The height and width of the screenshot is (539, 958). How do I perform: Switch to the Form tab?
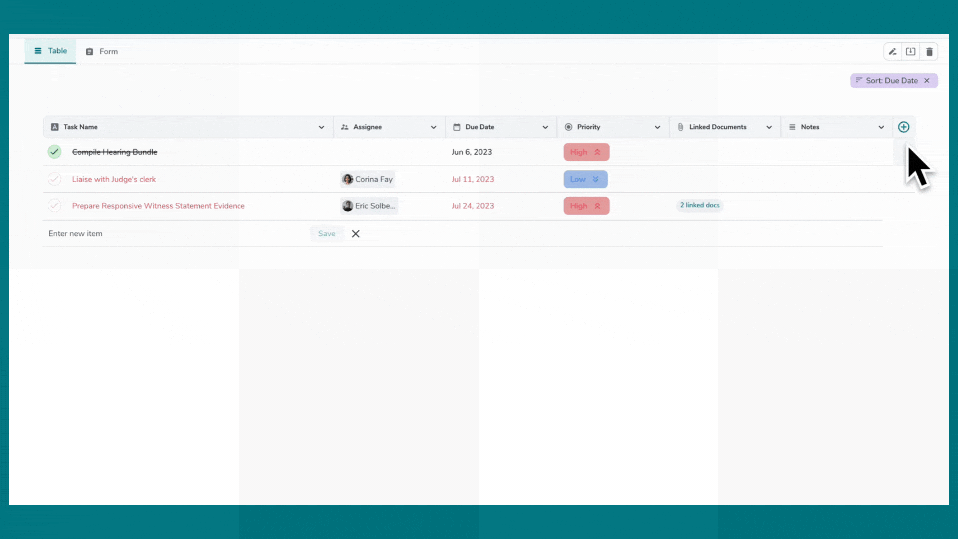tap(101, 51)
